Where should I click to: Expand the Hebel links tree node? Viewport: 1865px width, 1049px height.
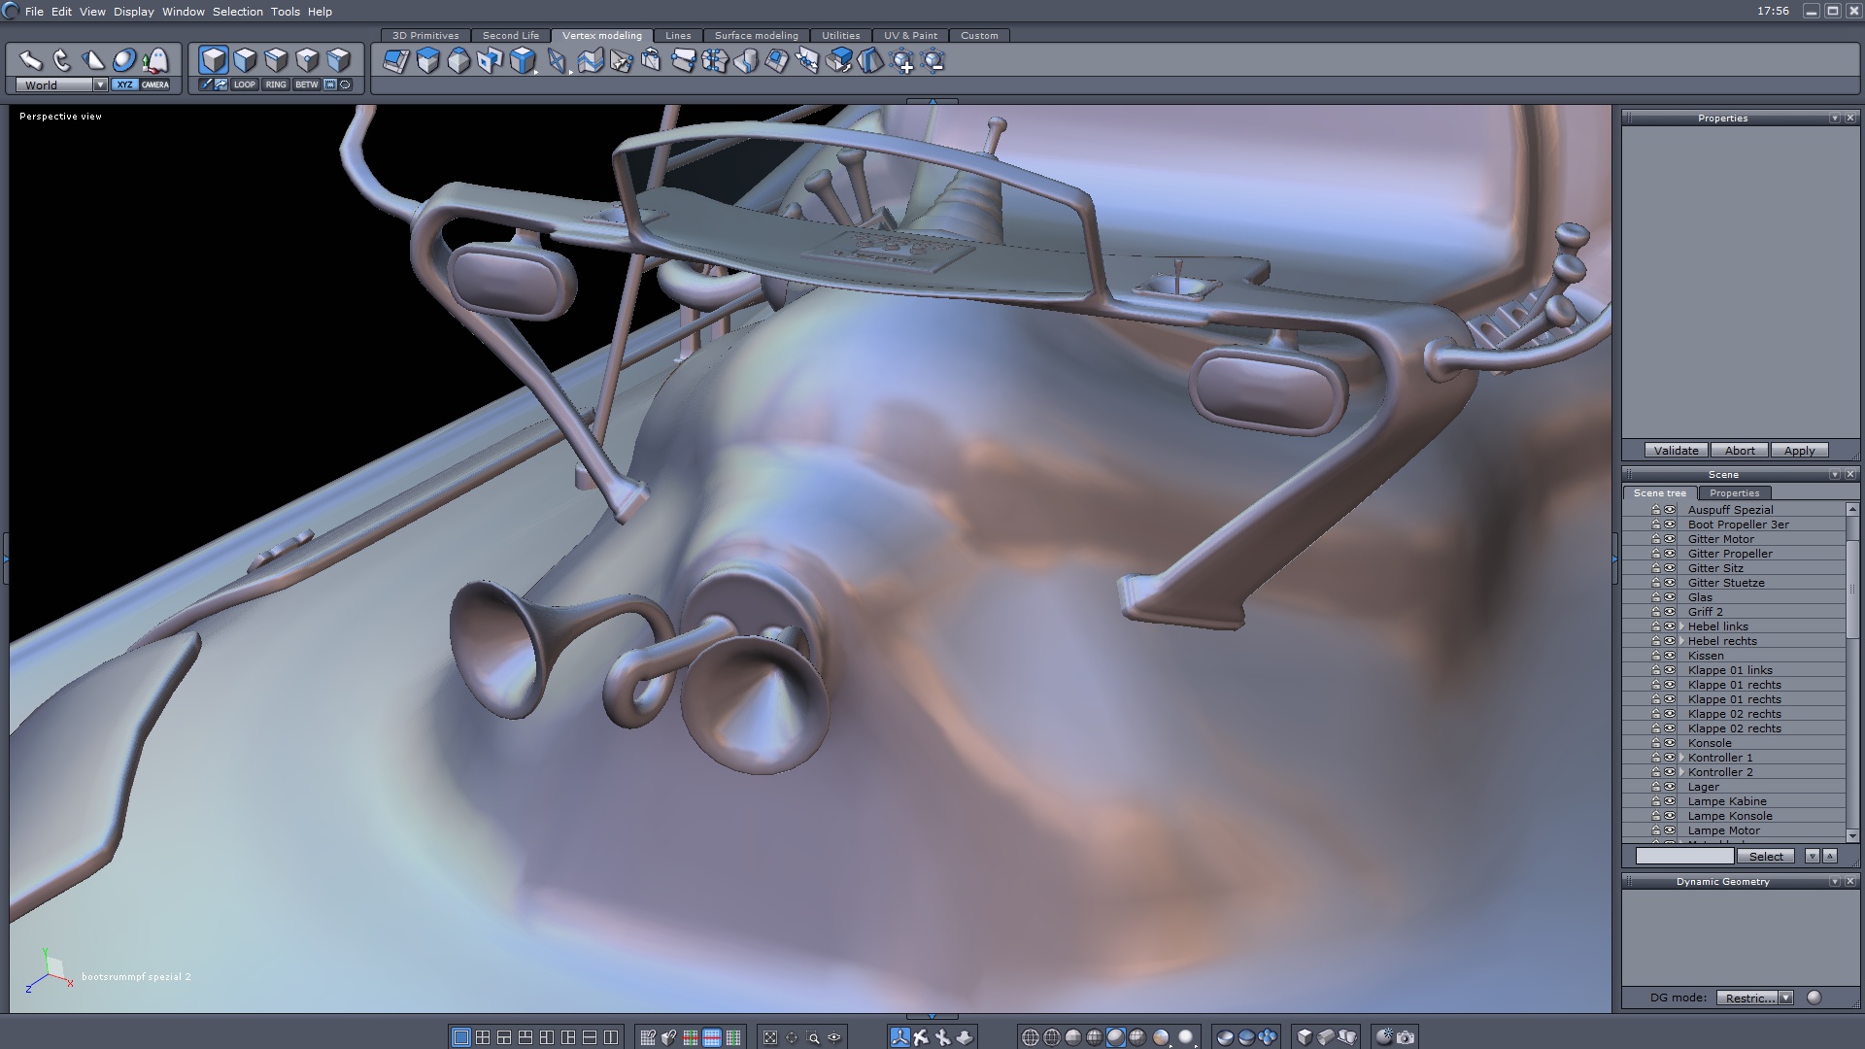(x=1681, y=626)
